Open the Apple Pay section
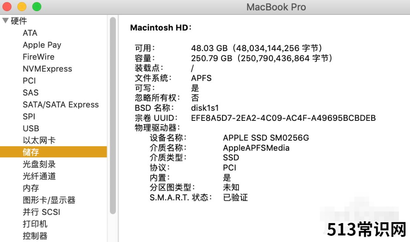 (42, 45)
